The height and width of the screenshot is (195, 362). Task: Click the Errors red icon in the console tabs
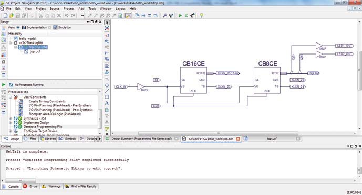pyautogui.click(x=25, y=186)
